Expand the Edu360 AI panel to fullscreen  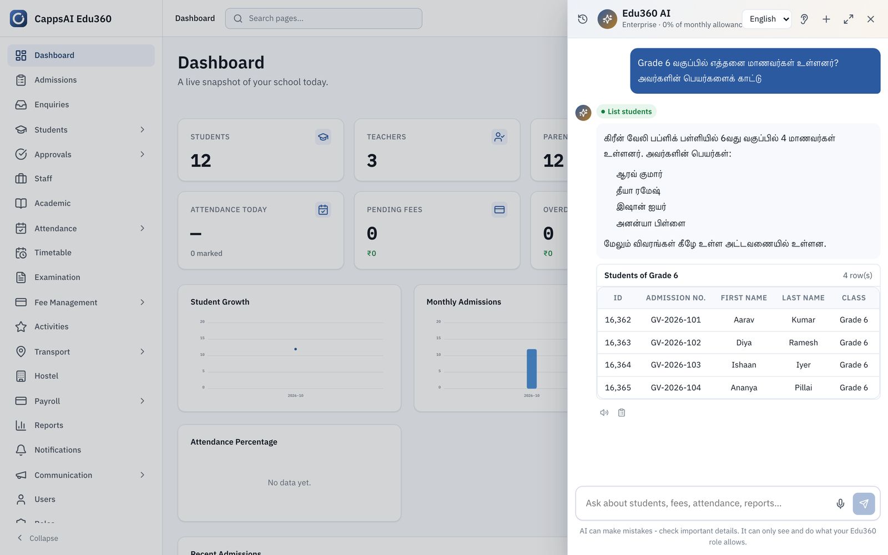point(849,19)
